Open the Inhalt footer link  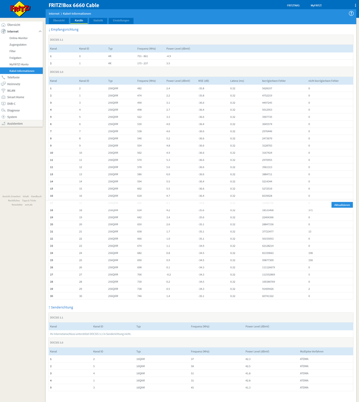tap(26, 196)
